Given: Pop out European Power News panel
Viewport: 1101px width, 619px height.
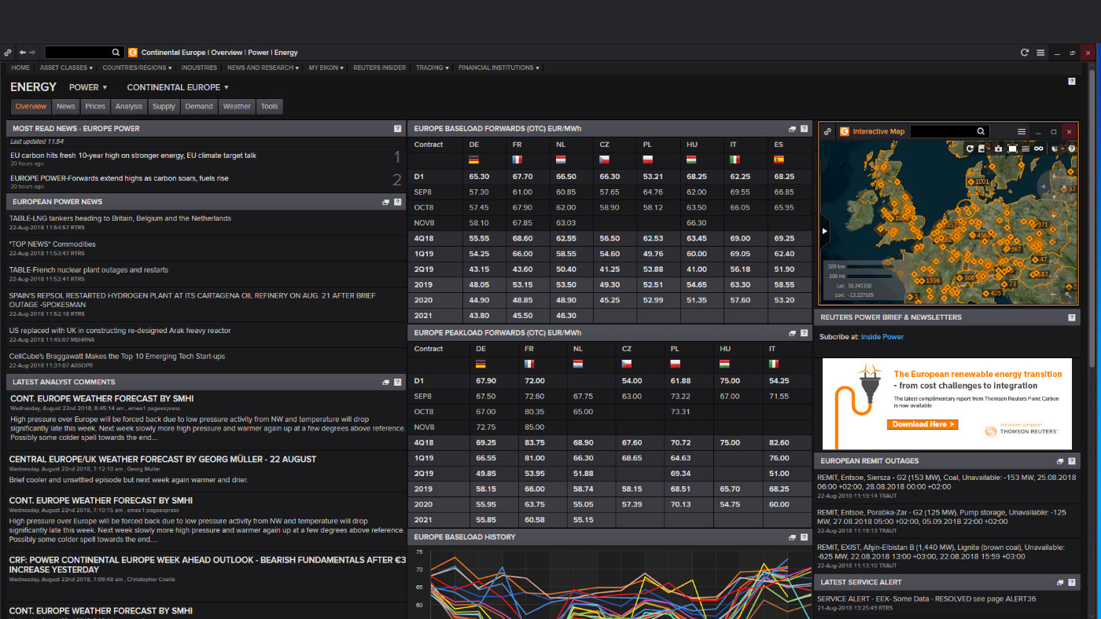Looking at the screenshot, I should pos(386,202).
